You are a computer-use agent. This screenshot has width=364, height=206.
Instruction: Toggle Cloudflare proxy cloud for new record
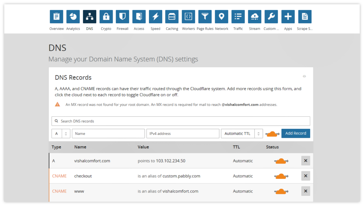tap(272, 134)
